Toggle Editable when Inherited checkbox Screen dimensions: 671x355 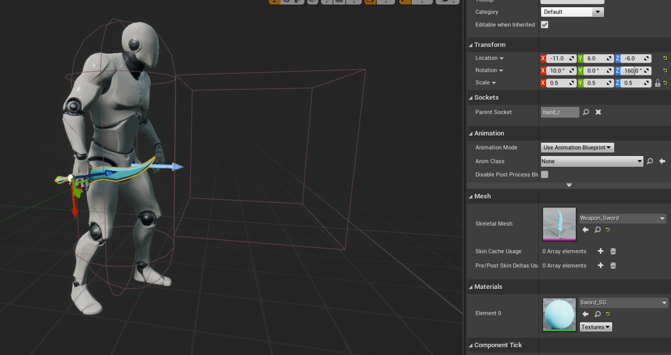coord(545,25)
